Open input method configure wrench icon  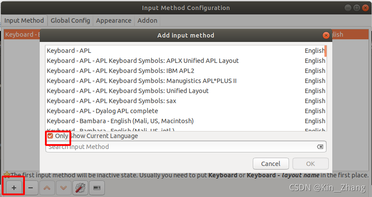pyautogui.click(x=80, y=187)
